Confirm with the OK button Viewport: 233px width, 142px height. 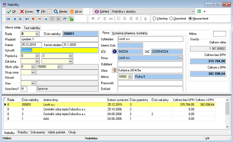pyautogui.click(x=11, y=12)
